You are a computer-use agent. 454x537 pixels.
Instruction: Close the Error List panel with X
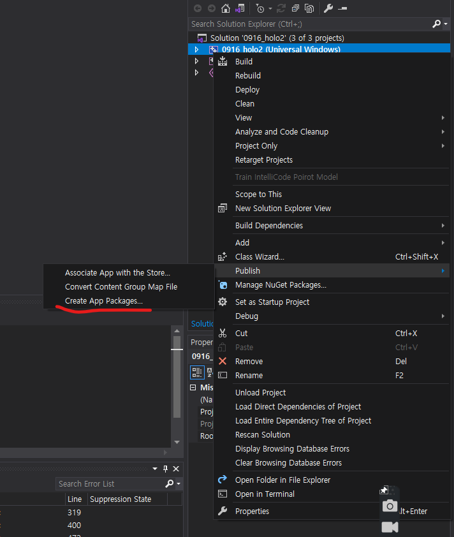176,469
